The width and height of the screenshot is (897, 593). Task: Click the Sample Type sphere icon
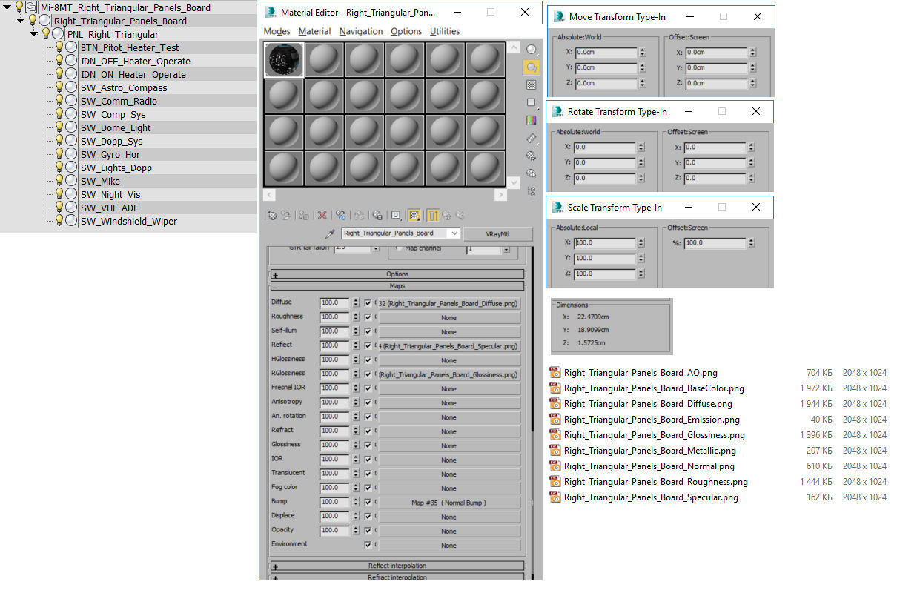coord(532,50)
